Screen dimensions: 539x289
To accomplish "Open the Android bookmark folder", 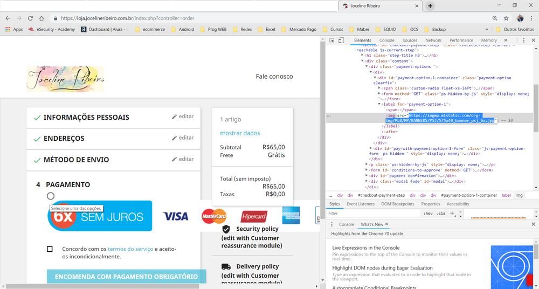I will 183,29.
